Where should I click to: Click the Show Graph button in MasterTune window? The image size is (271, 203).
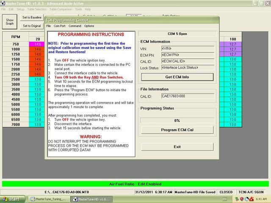[x=10, y=22]
